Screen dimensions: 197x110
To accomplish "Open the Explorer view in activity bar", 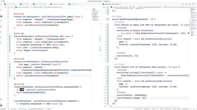I will 1,5.
